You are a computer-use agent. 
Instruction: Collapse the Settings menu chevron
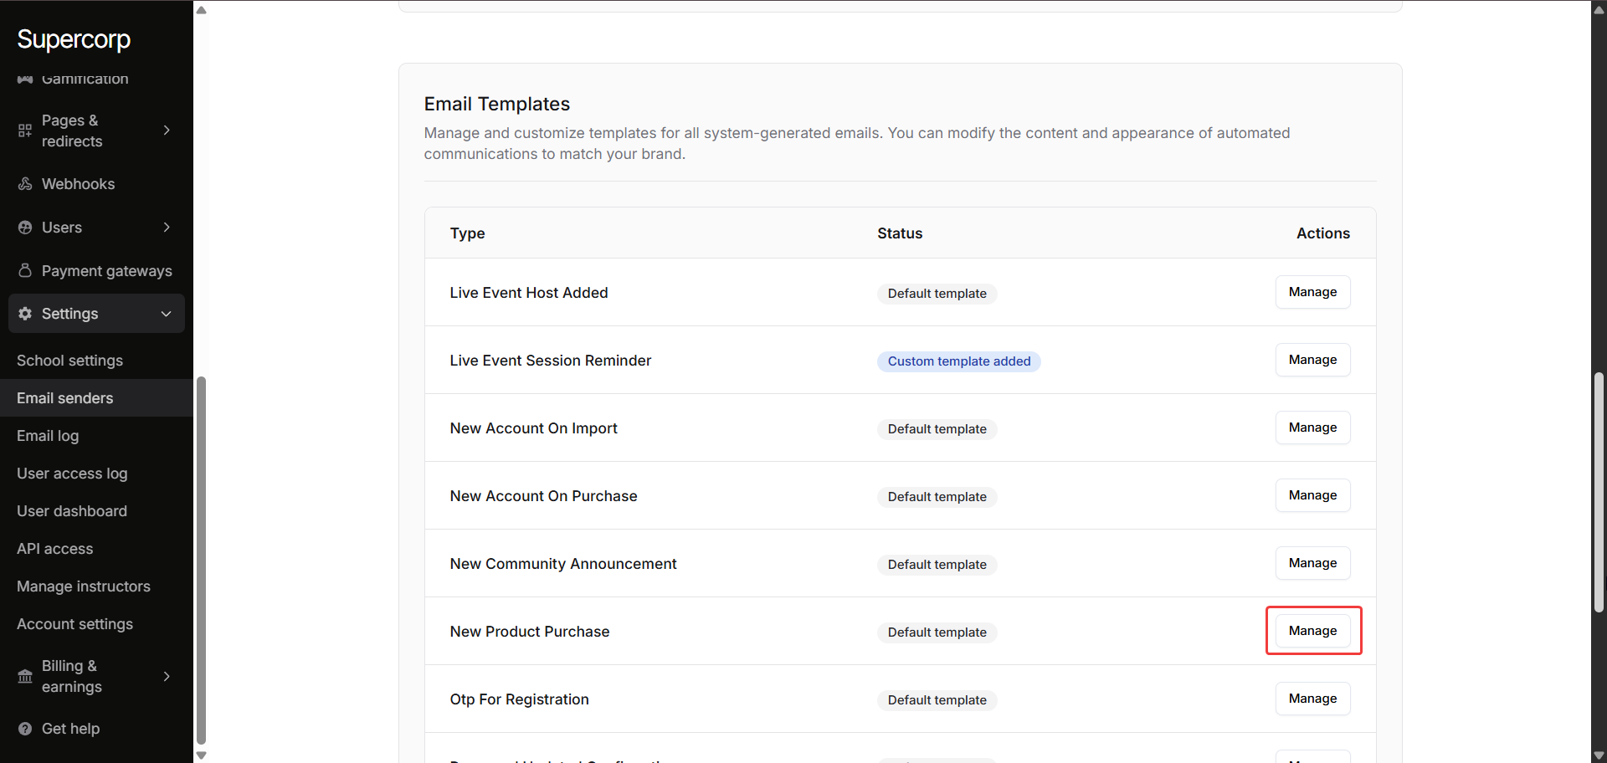167,314
